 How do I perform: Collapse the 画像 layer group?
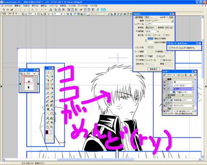[164, 79]
